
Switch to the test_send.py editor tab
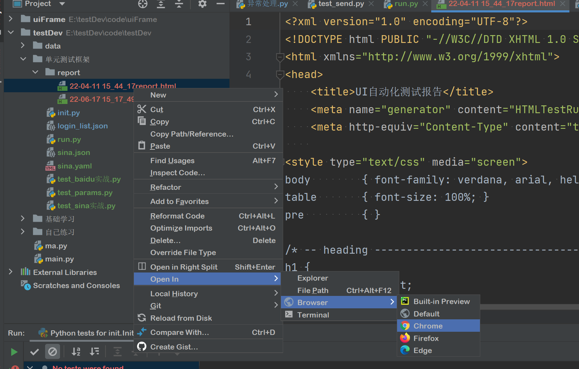tap(341, 4)
